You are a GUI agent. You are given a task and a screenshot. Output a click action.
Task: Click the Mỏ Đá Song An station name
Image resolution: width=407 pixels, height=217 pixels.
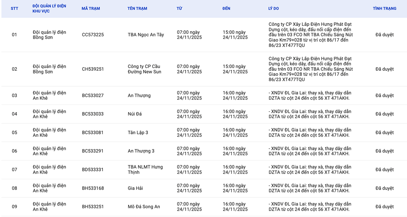144,207
